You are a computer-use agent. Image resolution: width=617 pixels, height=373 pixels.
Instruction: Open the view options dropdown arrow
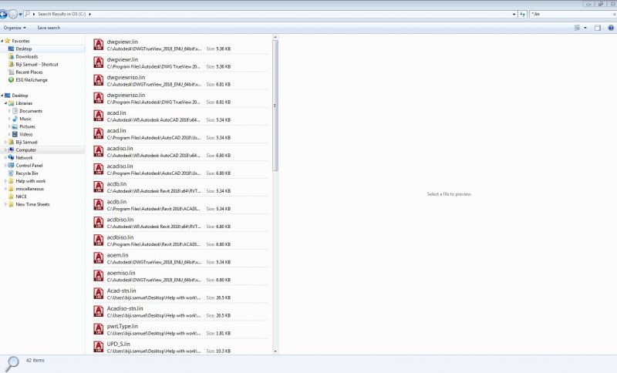[585, 28]
